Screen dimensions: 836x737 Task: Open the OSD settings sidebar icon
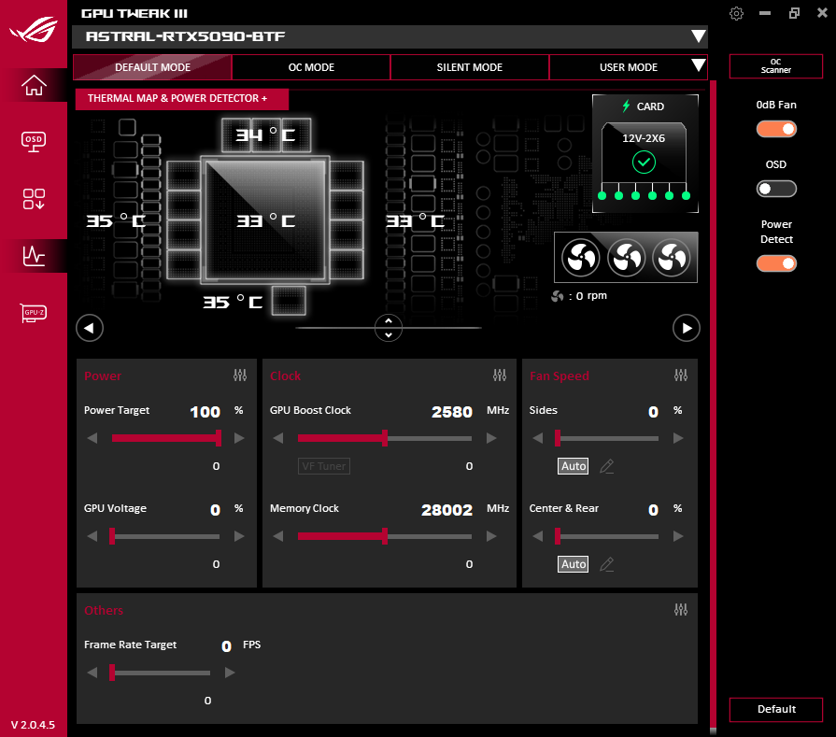pos(34,142)
